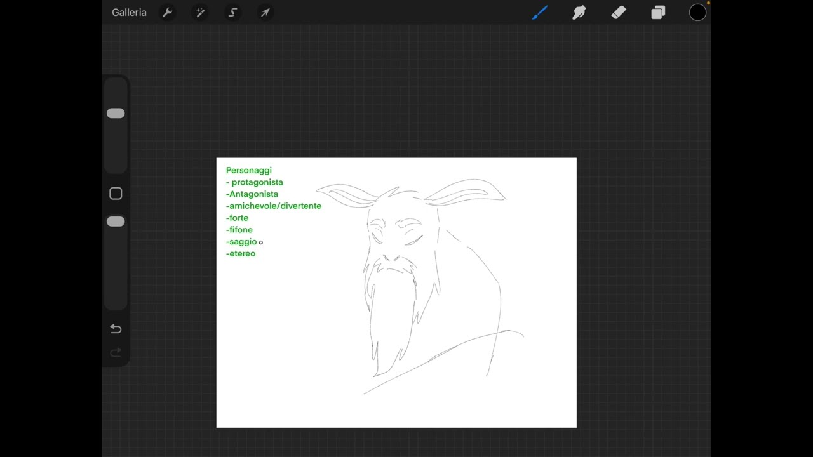Image resolution: width=813 pixels, height=457 pixels.
Task: Open the black color picker circle
Action: click(x=697, y=13)
